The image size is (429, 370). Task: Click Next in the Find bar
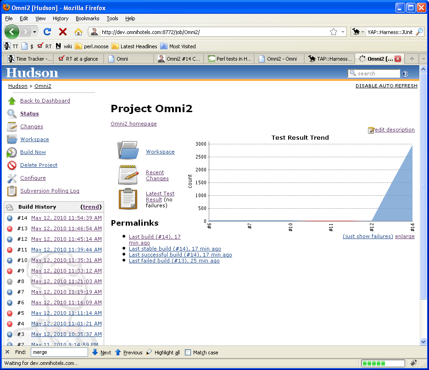tap(102, 352)
